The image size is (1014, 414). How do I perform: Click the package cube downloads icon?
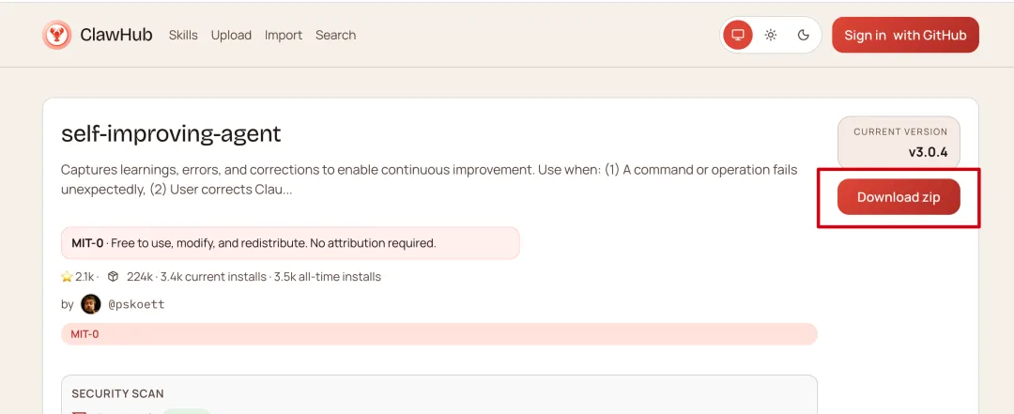113,277
